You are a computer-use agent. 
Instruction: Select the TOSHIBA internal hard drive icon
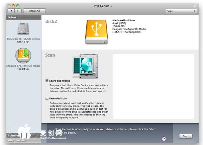point(23,30)
